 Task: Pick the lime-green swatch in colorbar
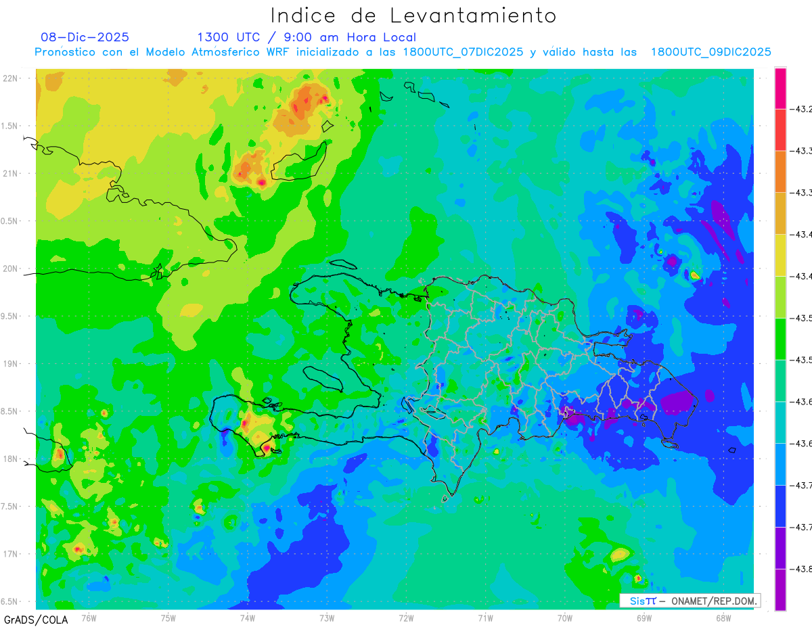point(780,297)
